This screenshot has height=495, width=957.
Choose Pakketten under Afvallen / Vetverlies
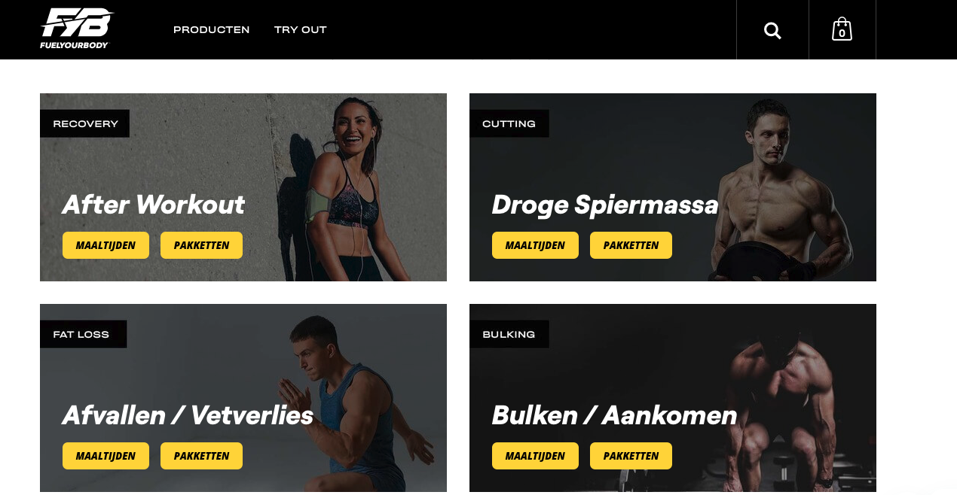click(x=201, y=456)
